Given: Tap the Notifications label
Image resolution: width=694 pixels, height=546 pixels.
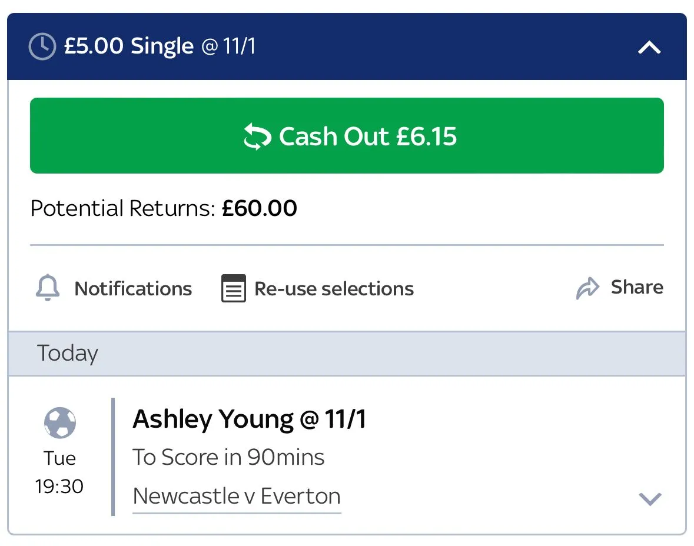Looking at the screenshot, I should pos(133,289).
